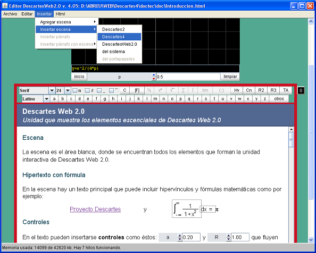Toggle the underline checkbox
Image resolution: width=316 pixels, height=253 pixels.
[99, 91]
